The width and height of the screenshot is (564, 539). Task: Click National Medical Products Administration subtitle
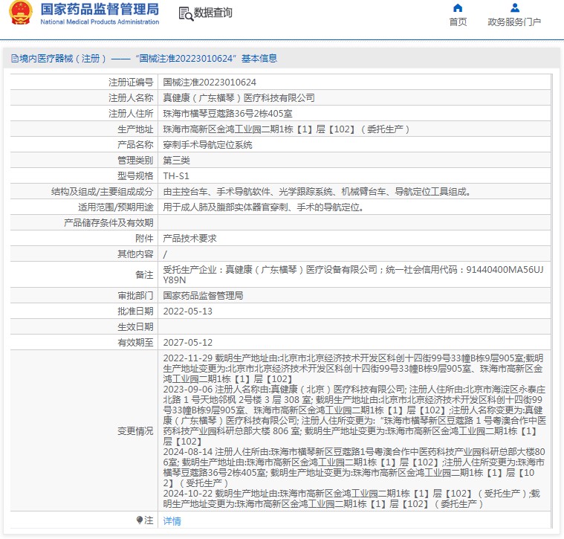[x=100, y=22]
